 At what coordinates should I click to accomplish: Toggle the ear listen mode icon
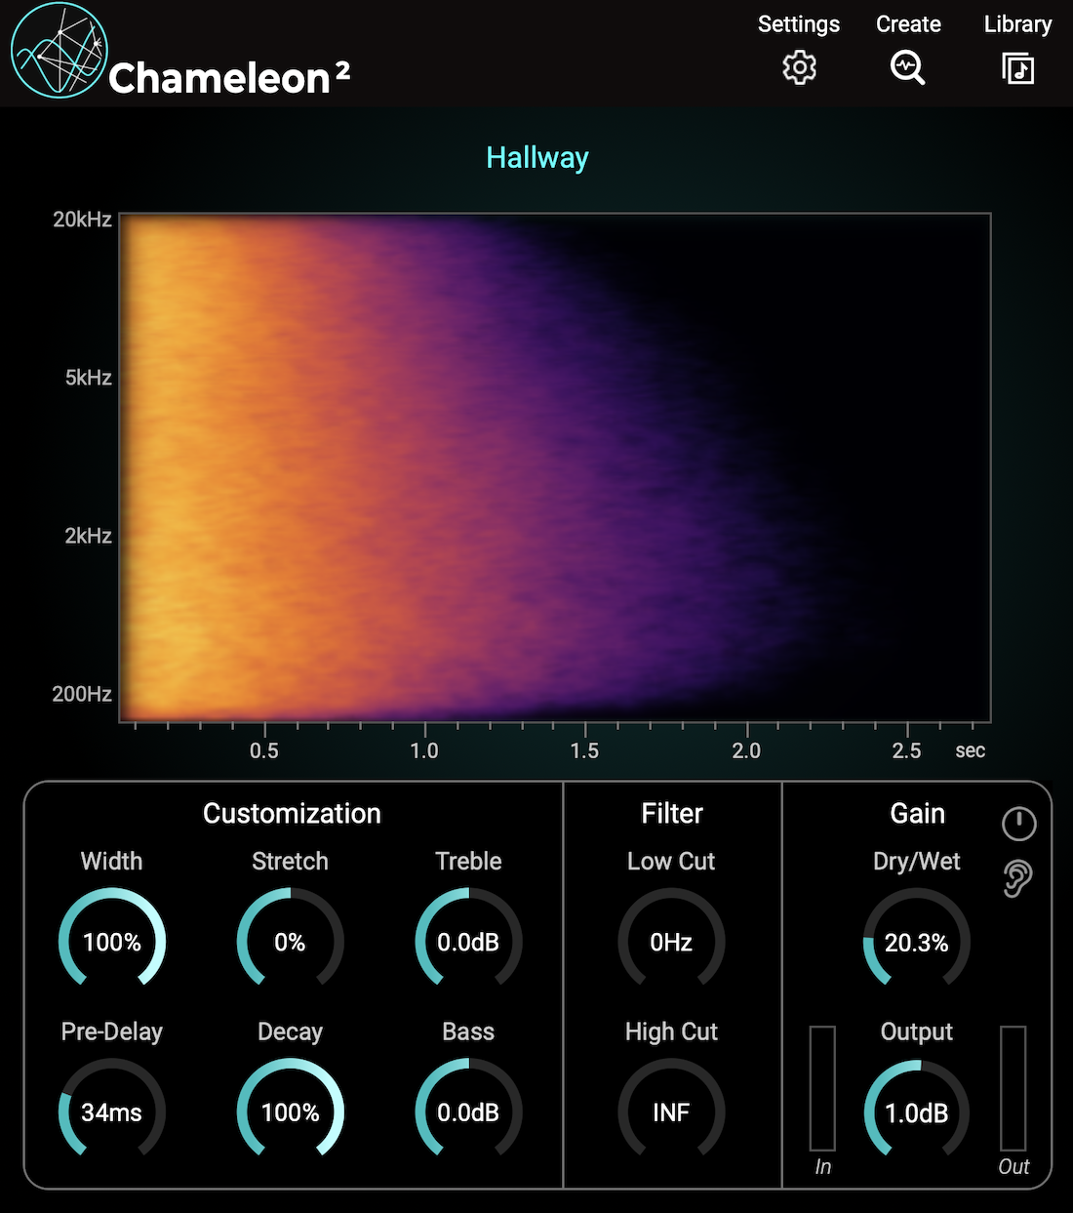1017,878
